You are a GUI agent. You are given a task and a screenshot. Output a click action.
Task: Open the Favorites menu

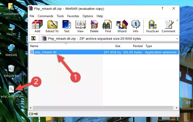coord(73,16)
